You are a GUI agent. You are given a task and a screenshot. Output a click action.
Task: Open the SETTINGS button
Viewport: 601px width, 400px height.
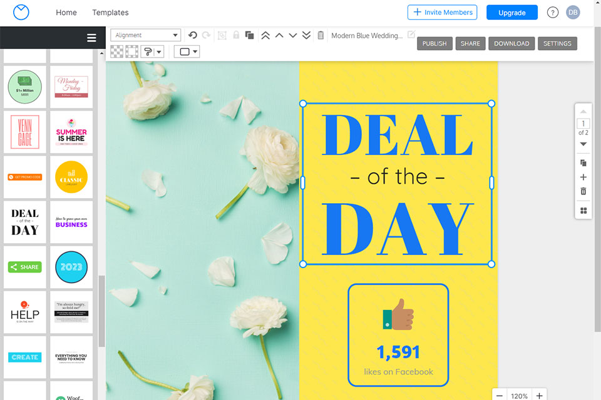pyautogui.click(x=557, y=44)
